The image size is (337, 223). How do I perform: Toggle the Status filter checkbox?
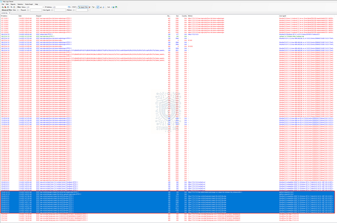27,7
